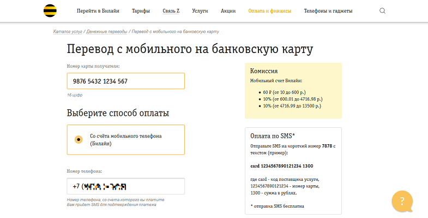Screen dimensions: 428x218
Task: Click the Мобильный счет Билайн subtitle
Action: tap(276, 81)
